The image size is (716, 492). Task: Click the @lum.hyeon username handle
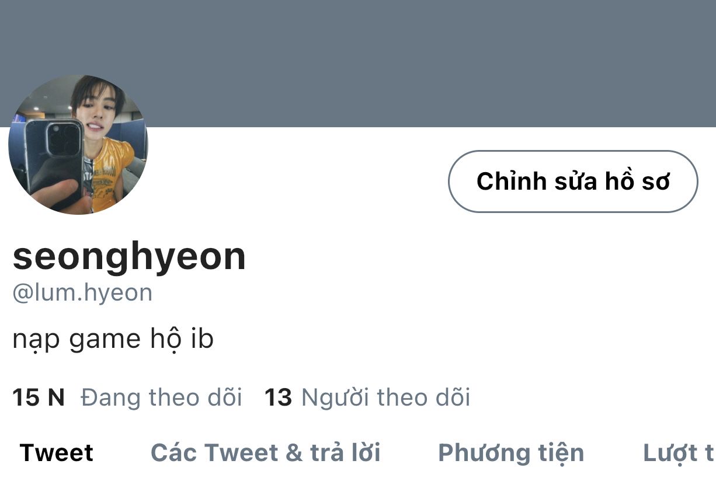82,292
